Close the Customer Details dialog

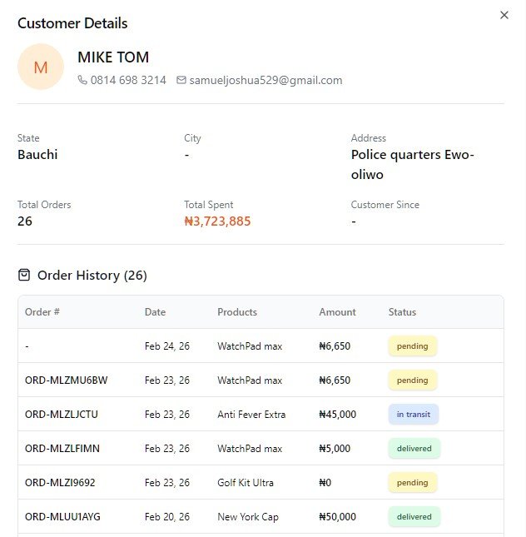(504, 15)
